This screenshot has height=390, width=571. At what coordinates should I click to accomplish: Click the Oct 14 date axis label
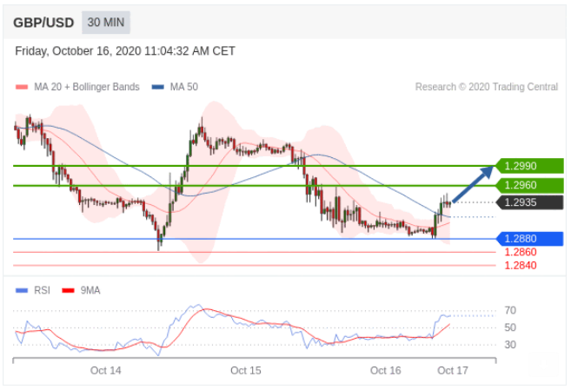pos(106,370)
